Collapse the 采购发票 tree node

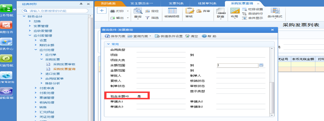click(x=41, y=60)
